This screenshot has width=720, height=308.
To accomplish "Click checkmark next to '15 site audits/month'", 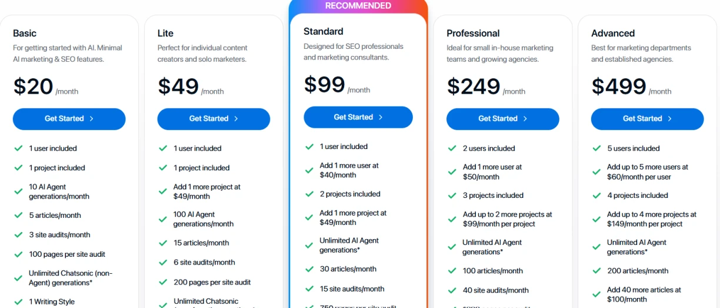I will tap(309, 289).
